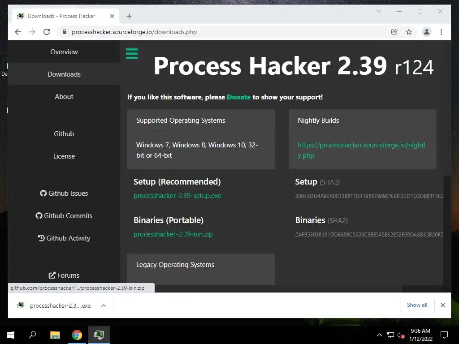Reload the page with the refresh icon
This screenshot has height=344, width=459.
coord(47,32)
